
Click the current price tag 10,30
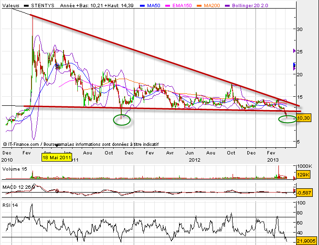(x=304, y=118)
